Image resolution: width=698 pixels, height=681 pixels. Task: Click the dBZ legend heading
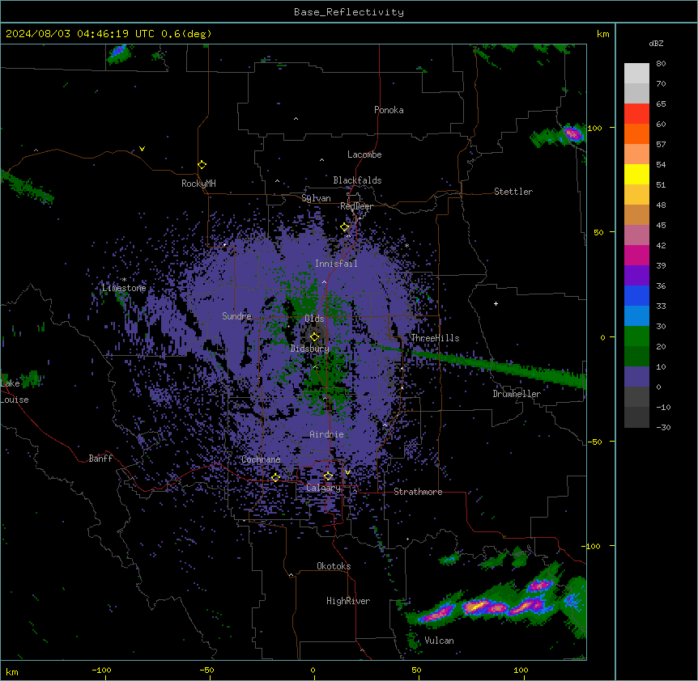(x=656, y=43)
